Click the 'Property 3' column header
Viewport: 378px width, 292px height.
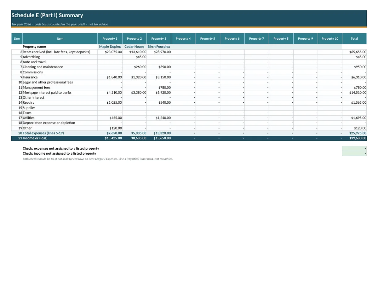pyautogui.click(x=159, y=38)
